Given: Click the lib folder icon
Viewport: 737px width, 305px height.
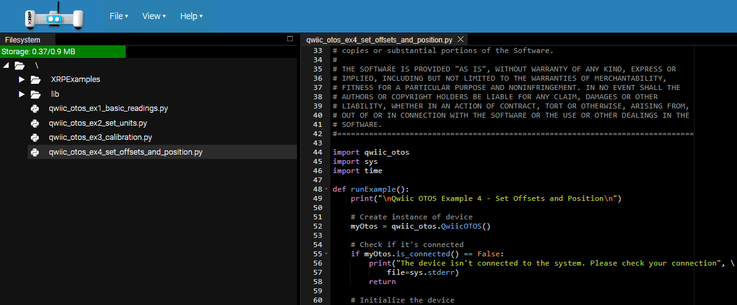Looking at the screenshot, I should point(36,94).
